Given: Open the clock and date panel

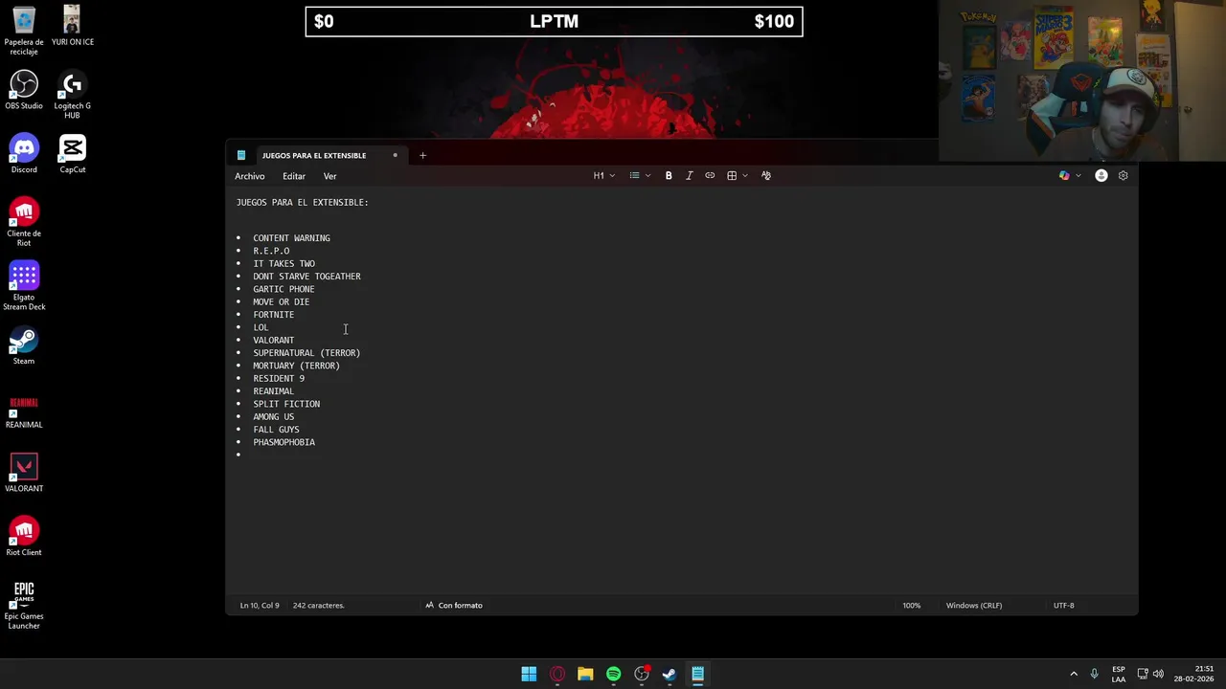Looking at the screenshot, I should (1195, 674).
